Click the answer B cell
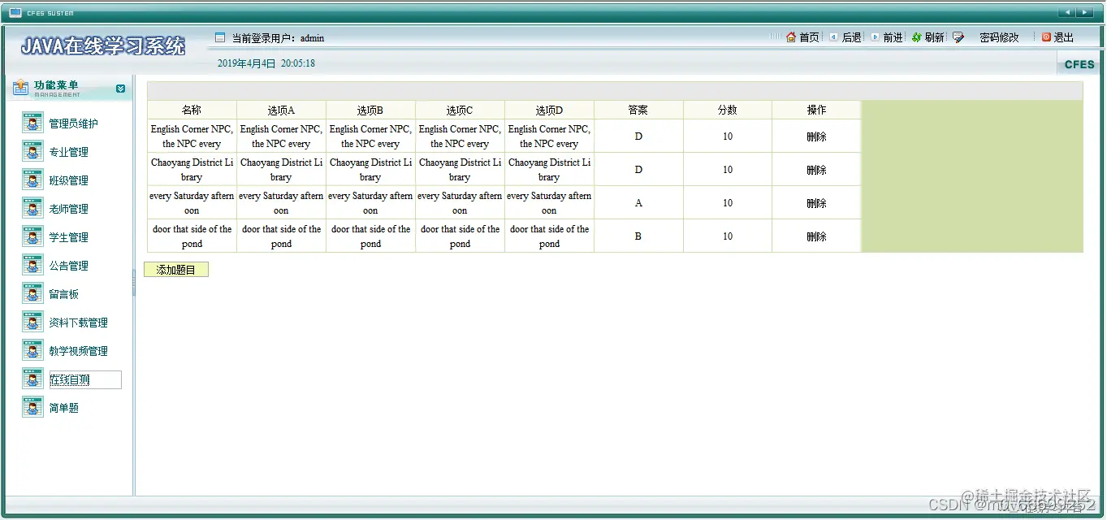 pos(638,236)
